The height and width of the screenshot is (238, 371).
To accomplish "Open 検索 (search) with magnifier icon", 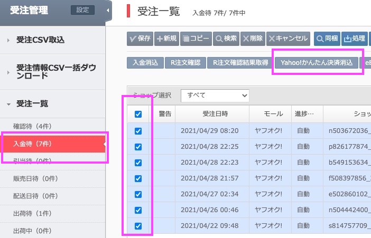I will [x=226, y=39].
